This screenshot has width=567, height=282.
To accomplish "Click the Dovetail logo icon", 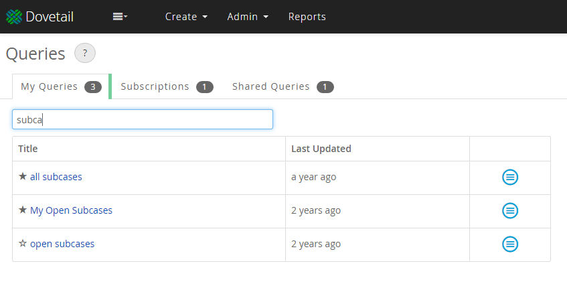I will click(14, 17).
